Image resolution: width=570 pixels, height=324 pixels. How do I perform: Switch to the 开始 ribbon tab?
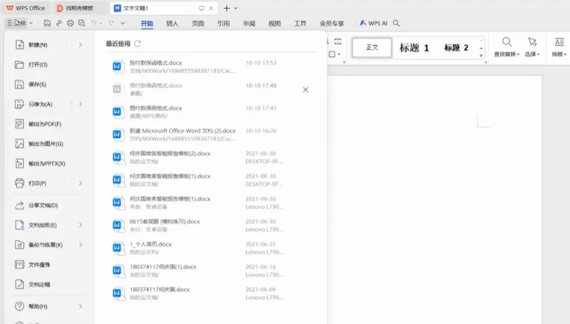[x=147, y=23]
